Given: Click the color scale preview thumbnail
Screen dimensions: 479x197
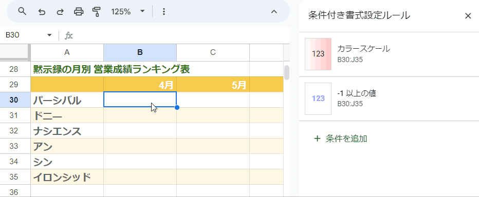Looking at the screenshot, I should coord(318,54).
